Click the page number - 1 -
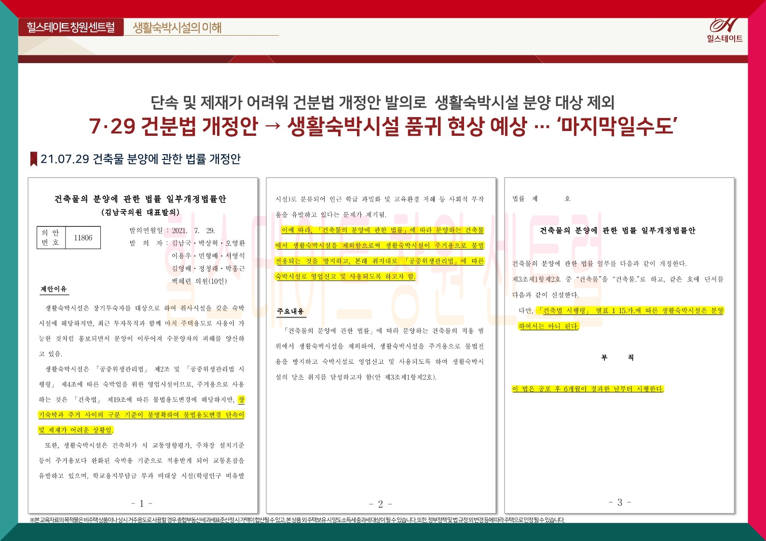 (x=142, y=503)
